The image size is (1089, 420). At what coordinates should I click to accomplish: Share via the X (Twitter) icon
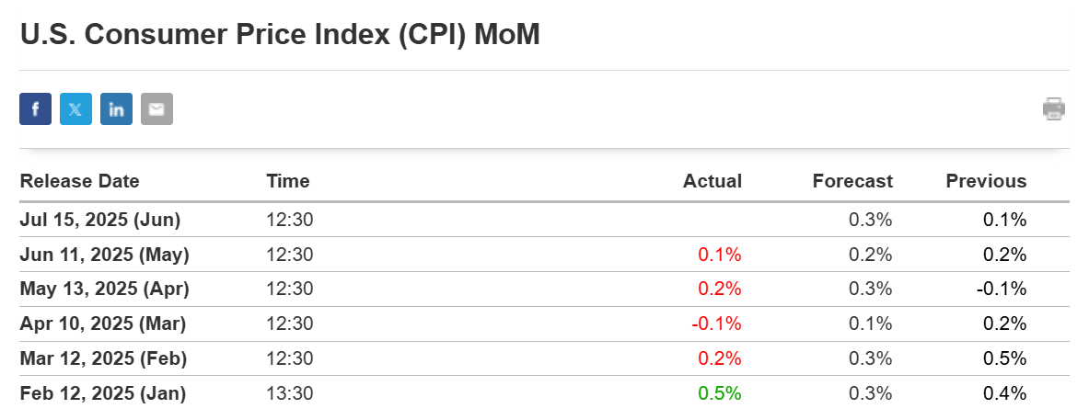point(75,108)
